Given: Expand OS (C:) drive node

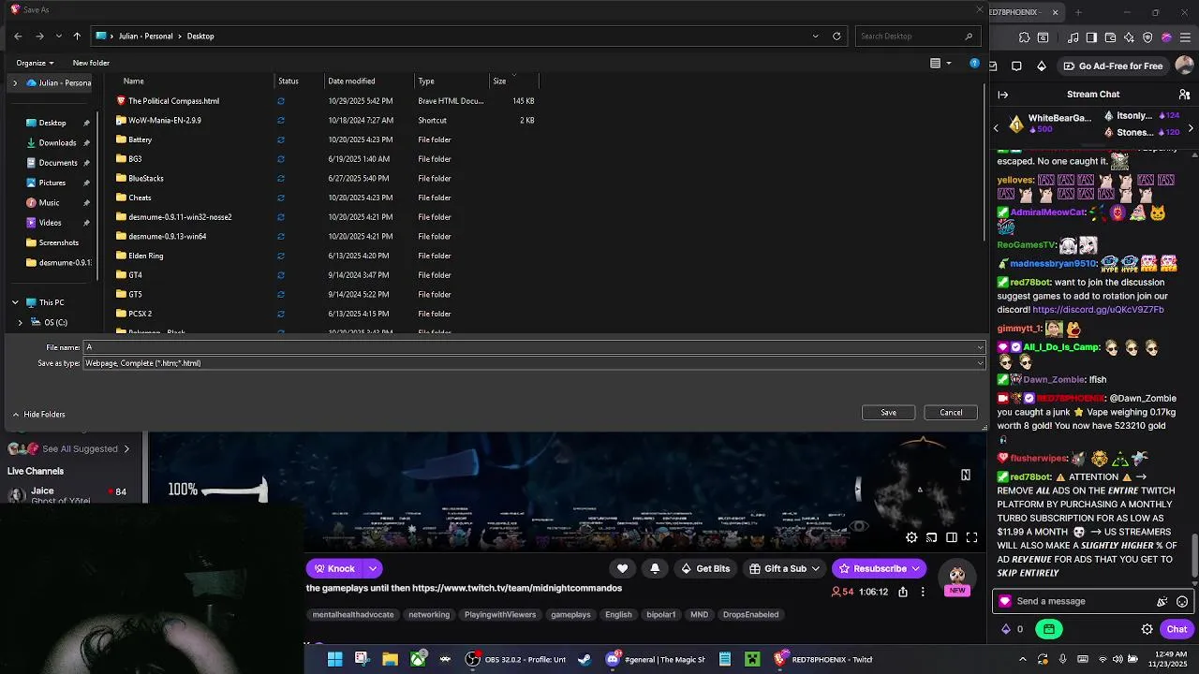Looking at the screenshot, I should (x=21, y=322).
